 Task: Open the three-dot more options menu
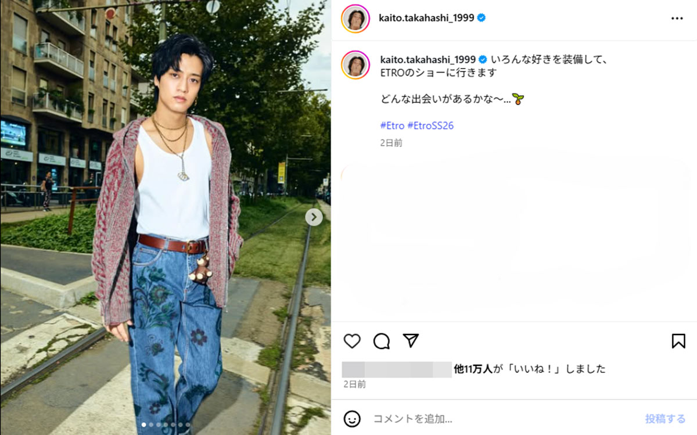click(677, 18)
